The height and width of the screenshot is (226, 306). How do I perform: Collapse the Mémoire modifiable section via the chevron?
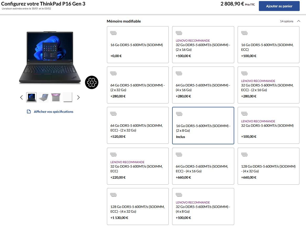(x=299, y=21)
